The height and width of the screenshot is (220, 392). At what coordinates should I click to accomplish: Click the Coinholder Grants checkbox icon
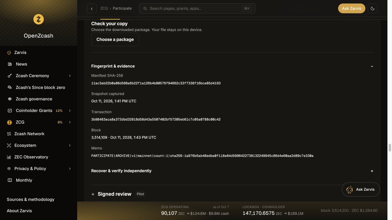point(10,110)
